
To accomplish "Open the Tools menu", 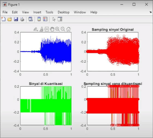I will pyautogui.click(x=49, y=12).
